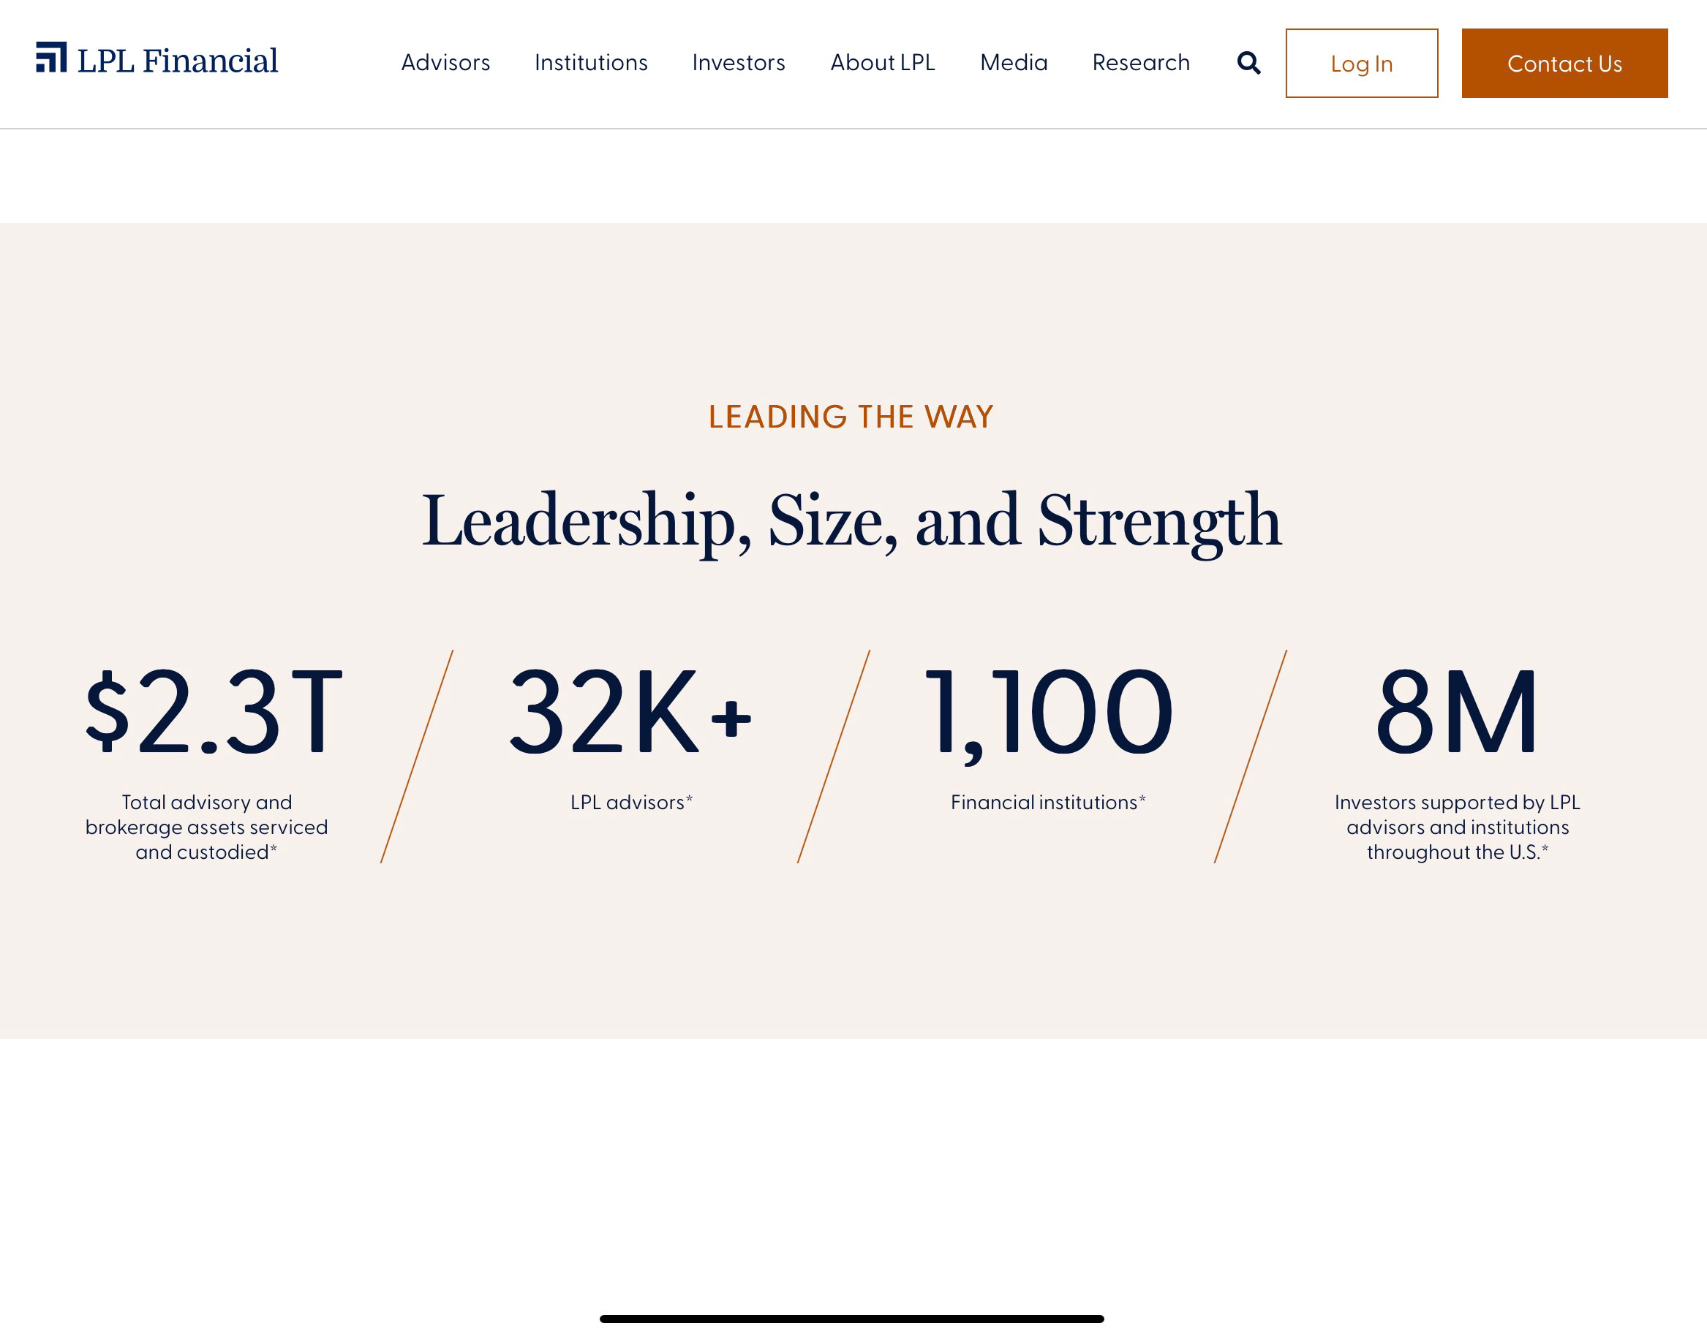Click the LPL Financial logo
The height and width of the screenshot is (1334, 1707).
click(x=157, y=60)
